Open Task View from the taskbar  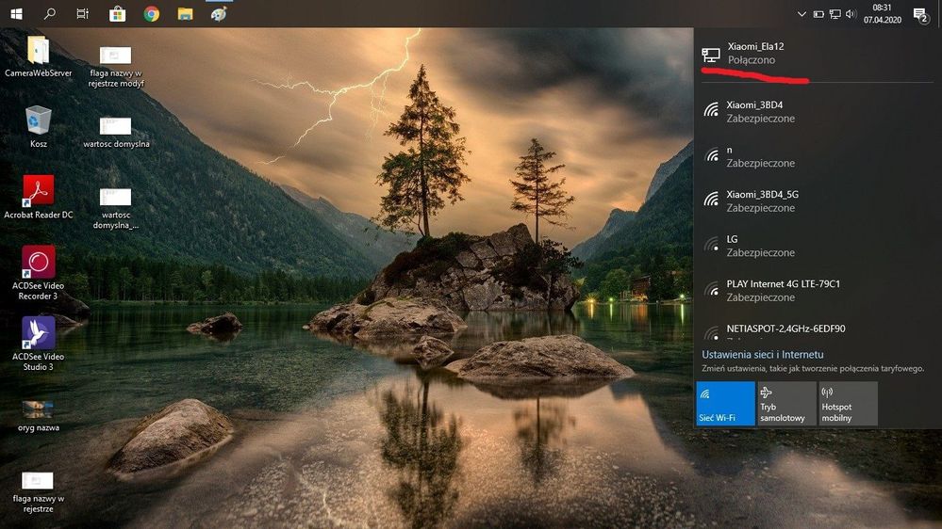pos(83,14)
